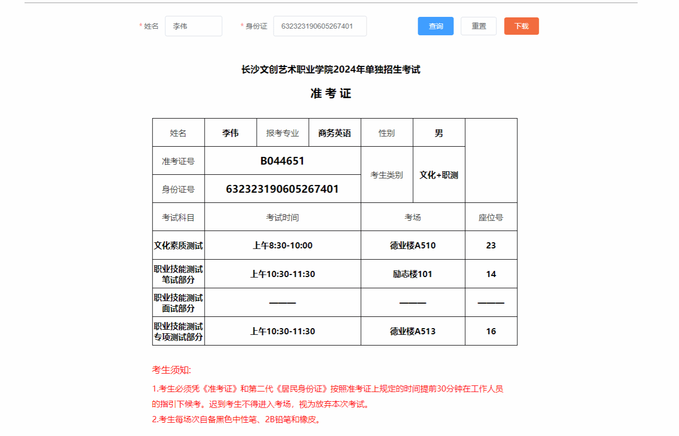This screenshot has height=436, width=679.
Task: Click the empty photo cell in table
Action: [x=491, y=160]
